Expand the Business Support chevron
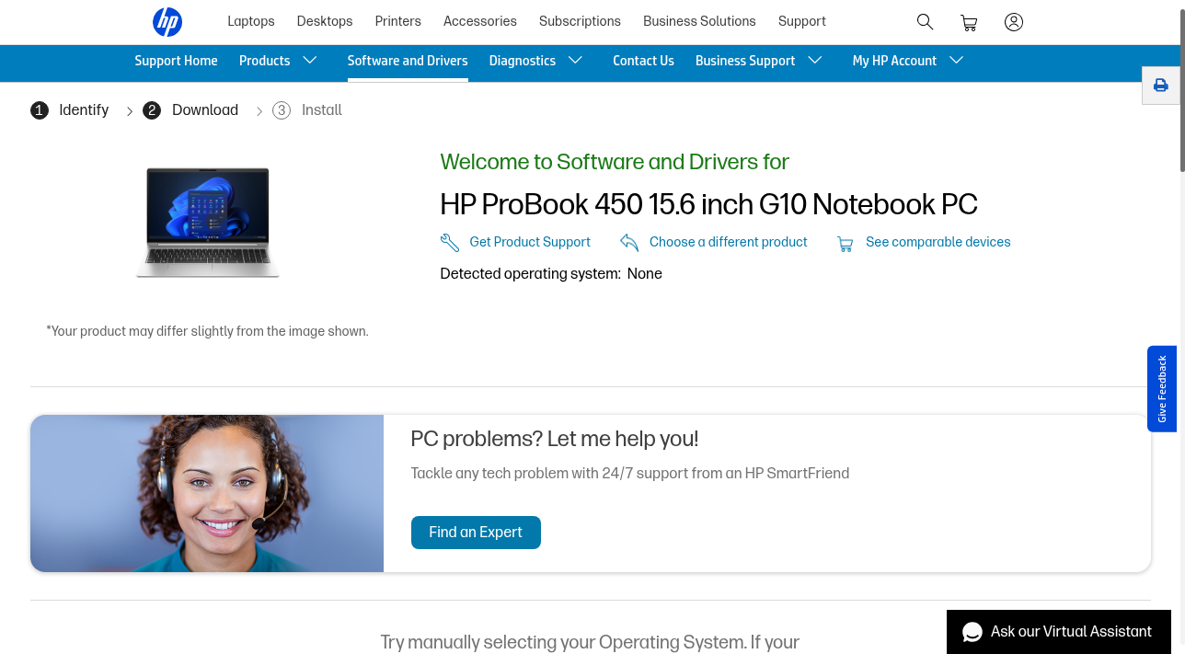1185x654 pixels. (x=815, y=60)
